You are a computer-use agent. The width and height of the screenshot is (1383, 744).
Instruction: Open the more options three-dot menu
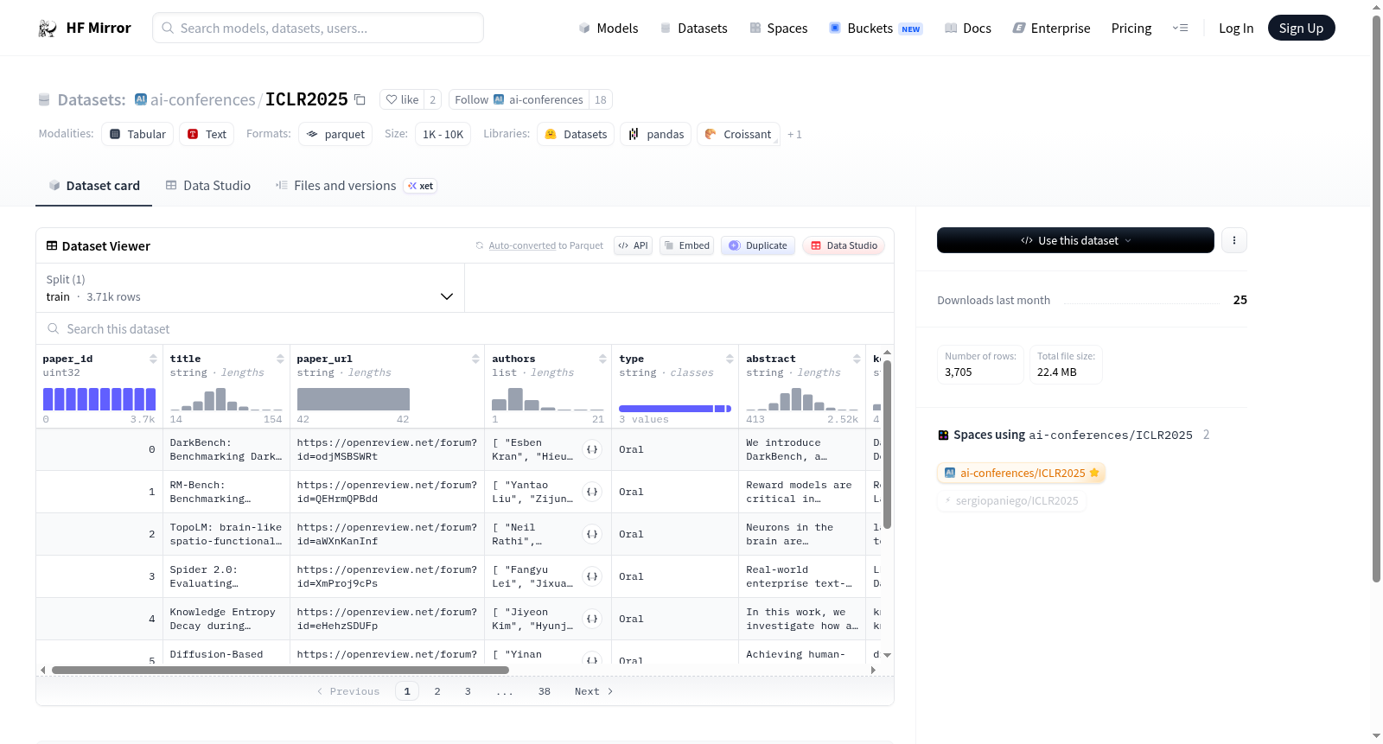(1234, 240)
